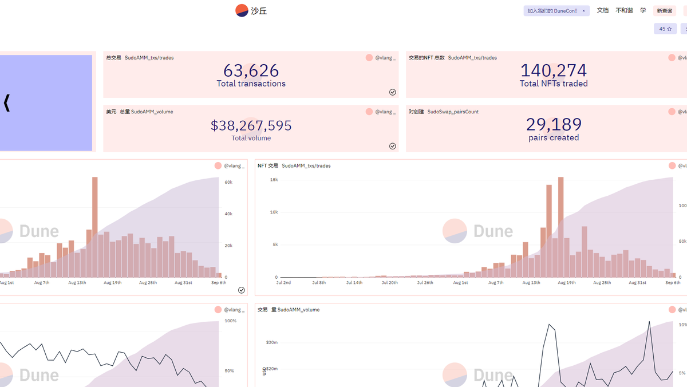Select the Jul 20th label in NFT 交易 chart
This screenshot has width=687, height=387.
[x=389, y=283]
